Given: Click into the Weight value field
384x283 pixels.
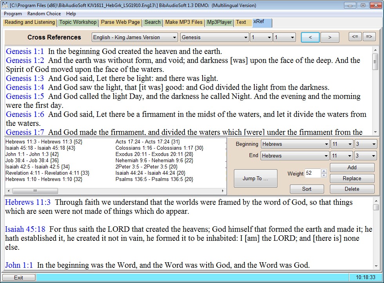Looking at the screenshot, I should pyautogui.click(x=313, y=173).
